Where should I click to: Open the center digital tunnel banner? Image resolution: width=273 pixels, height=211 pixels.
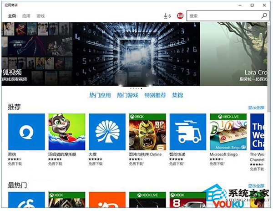(136, 54)
